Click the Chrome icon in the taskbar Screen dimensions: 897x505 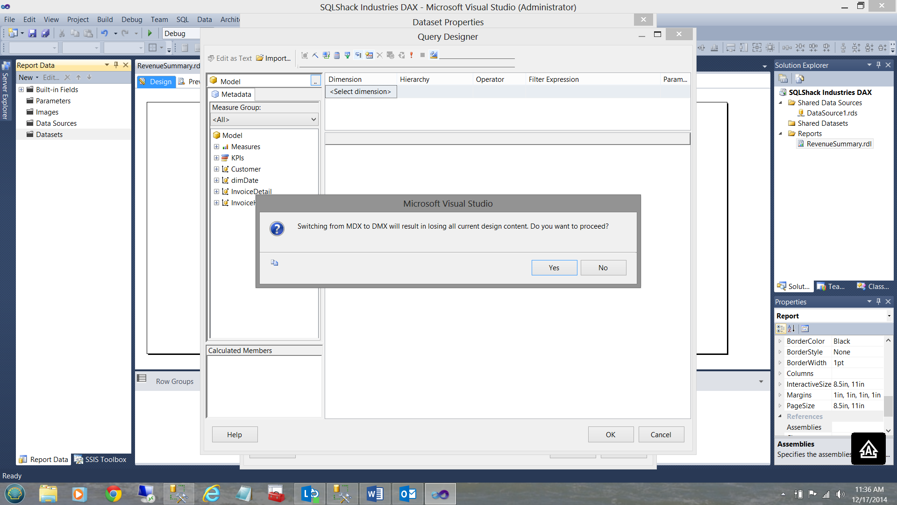[x=113, y=494]
